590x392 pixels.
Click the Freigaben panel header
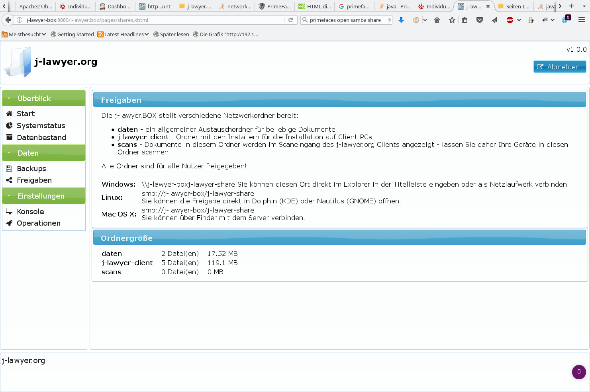point(339,100)
